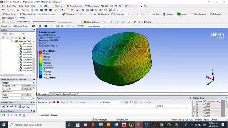Viewport: 228px width, 128px height.
Task: Select tabular row with Mode 3.
Action: click(207, 110)
